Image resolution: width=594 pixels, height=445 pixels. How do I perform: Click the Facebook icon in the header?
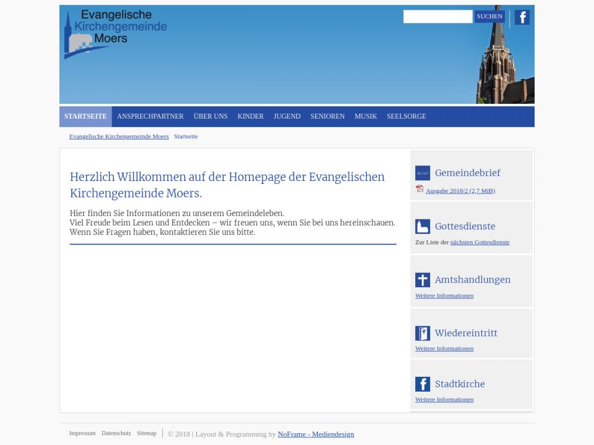[x=522, y=17]
